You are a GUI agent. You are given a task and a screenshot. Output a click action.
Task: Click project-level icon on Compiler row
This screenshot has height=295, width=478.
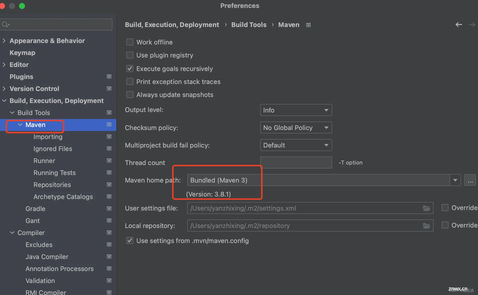point(109,232)
